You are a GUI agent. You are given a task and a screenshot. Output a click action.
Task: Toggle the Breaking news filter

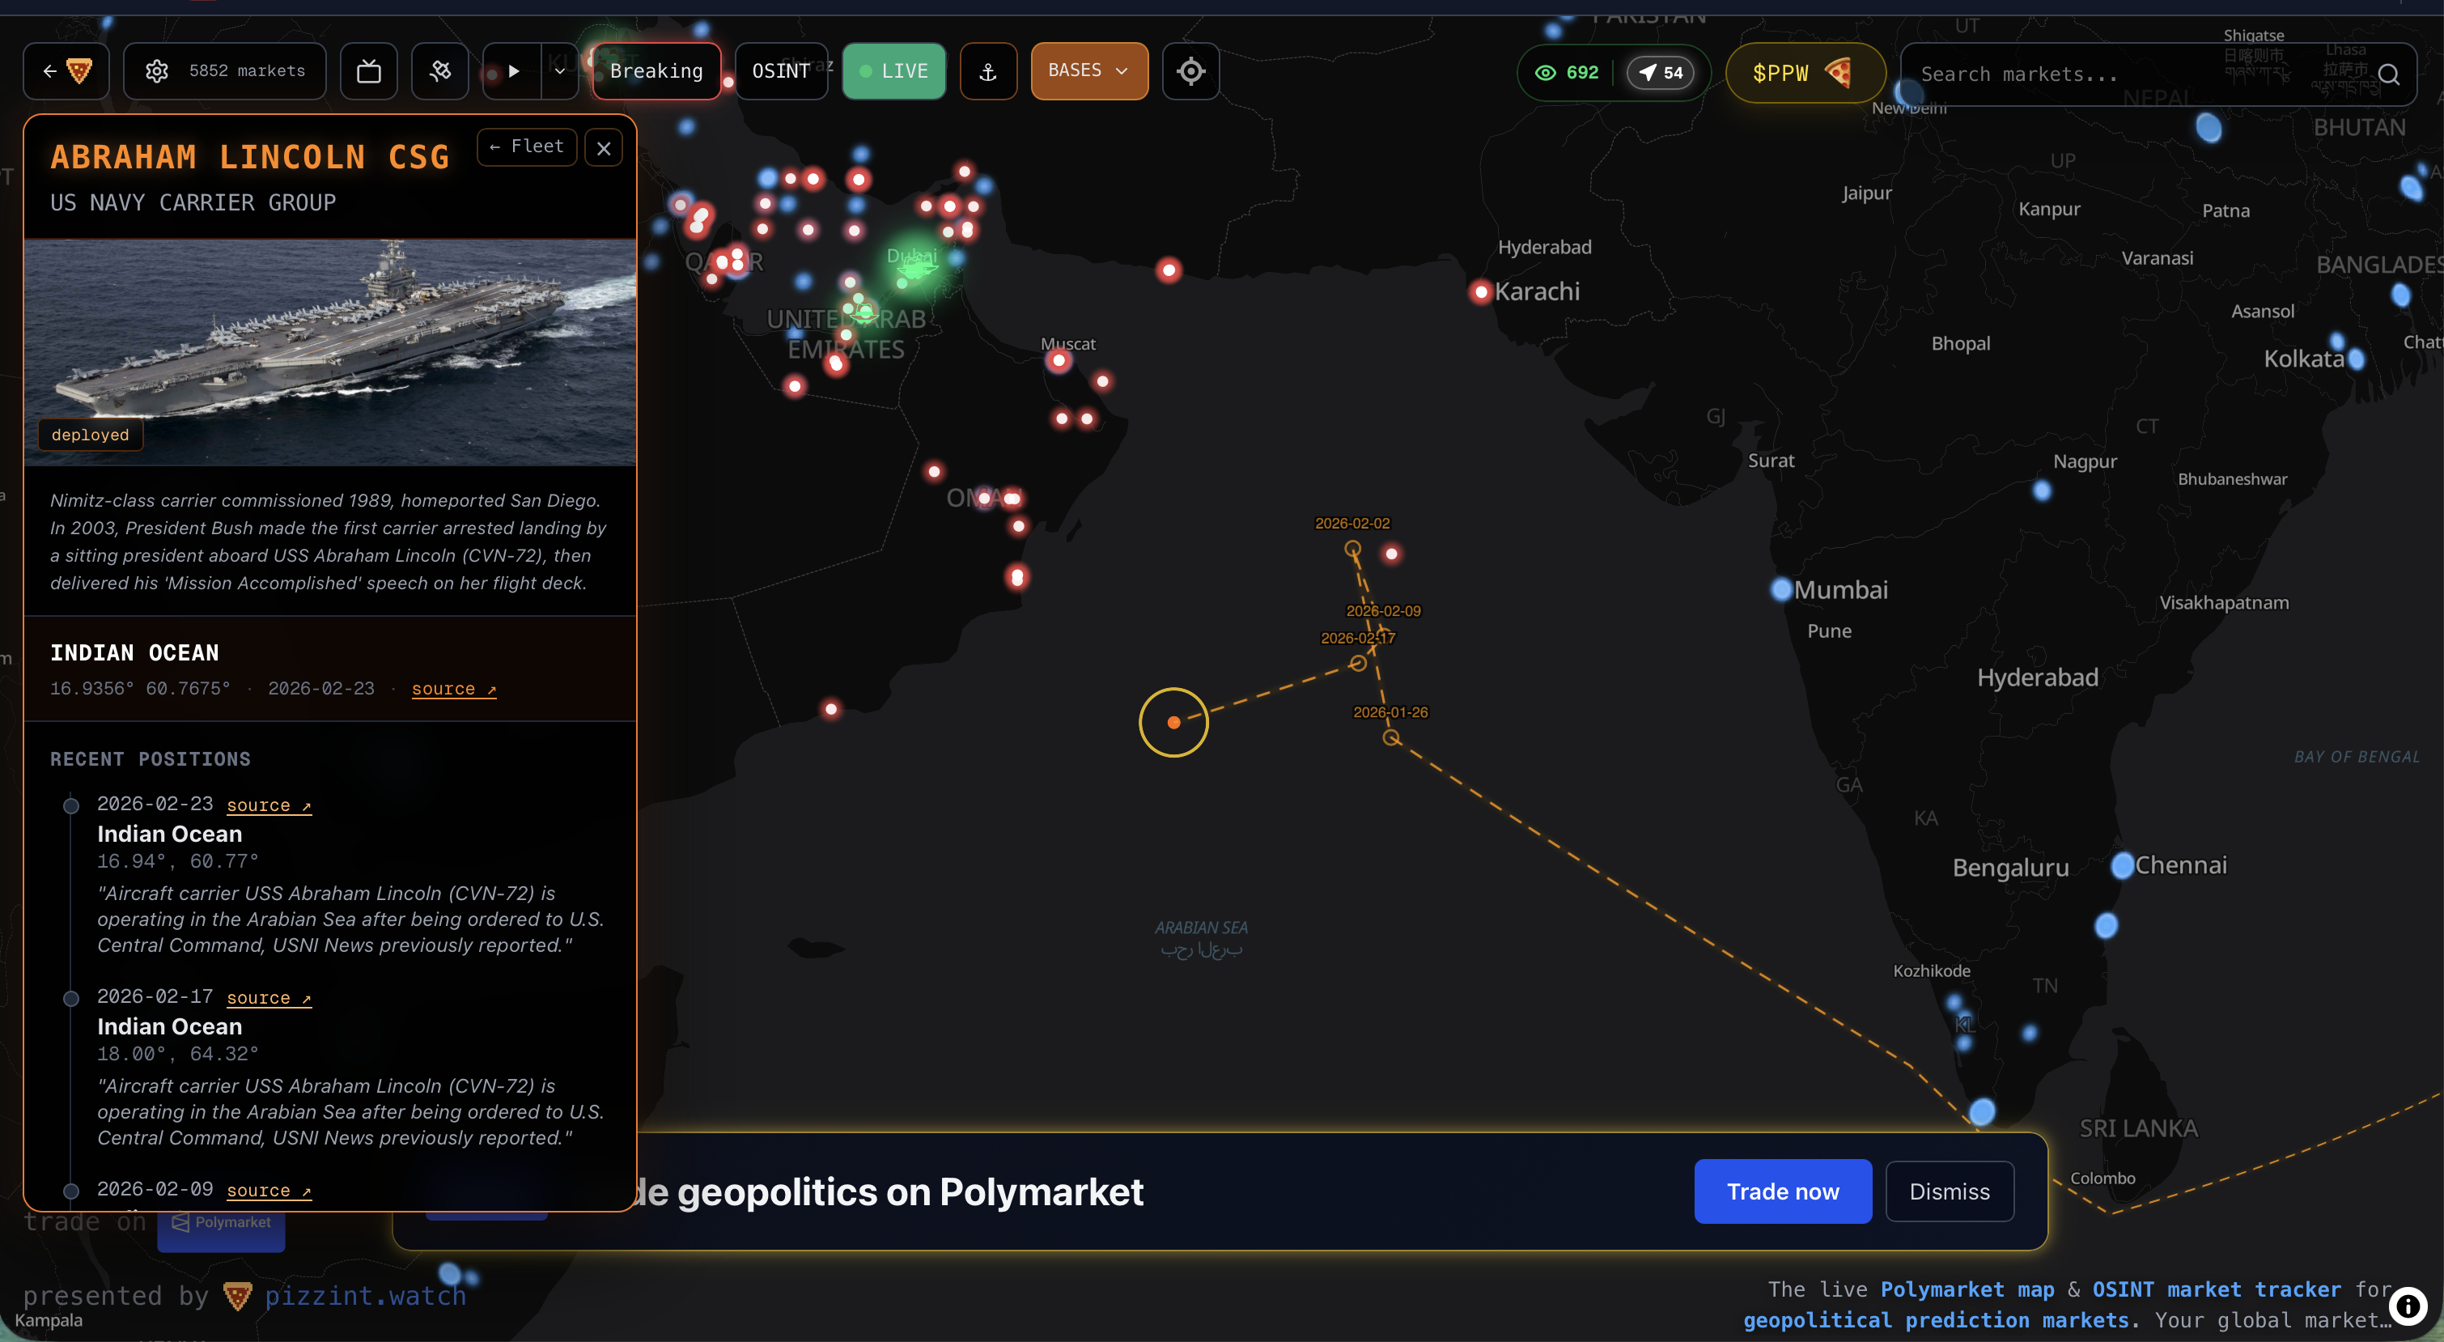656,71
